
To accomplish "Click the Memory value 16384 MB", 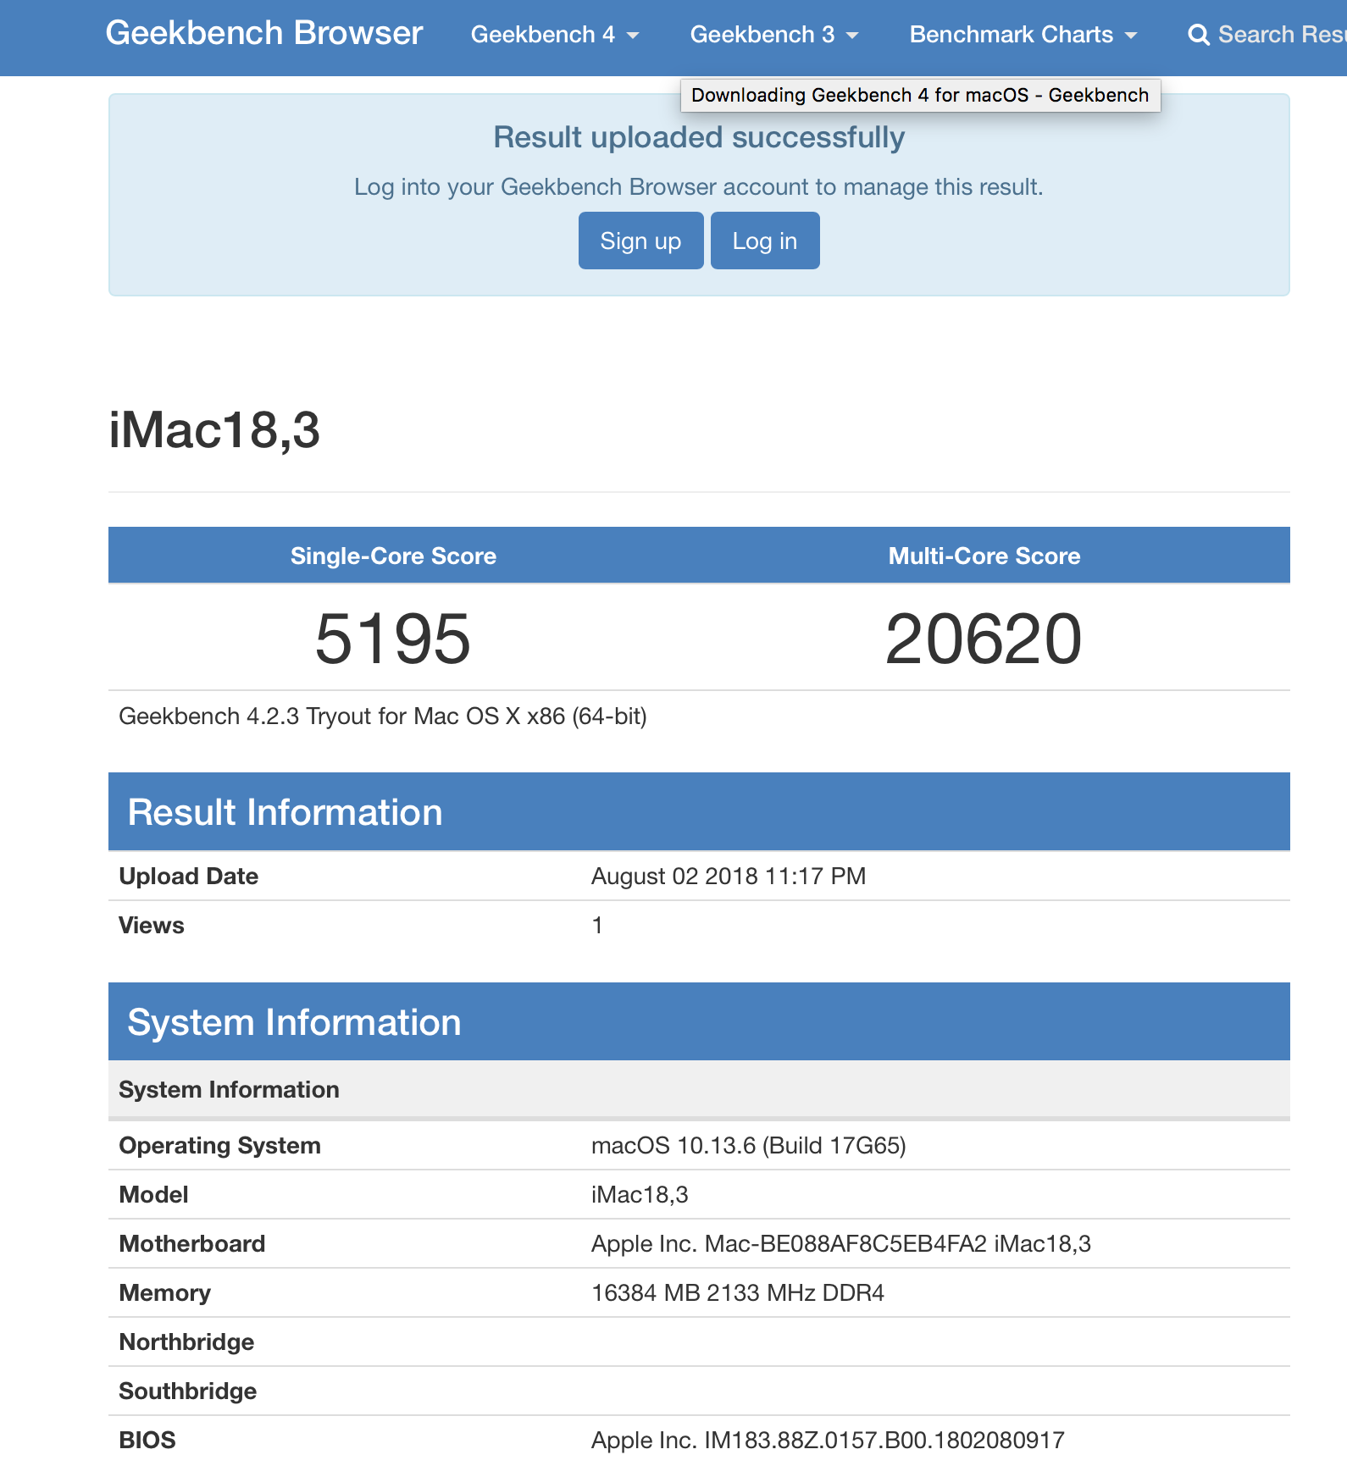I will pyautogui.click(x=737, y=1292).
